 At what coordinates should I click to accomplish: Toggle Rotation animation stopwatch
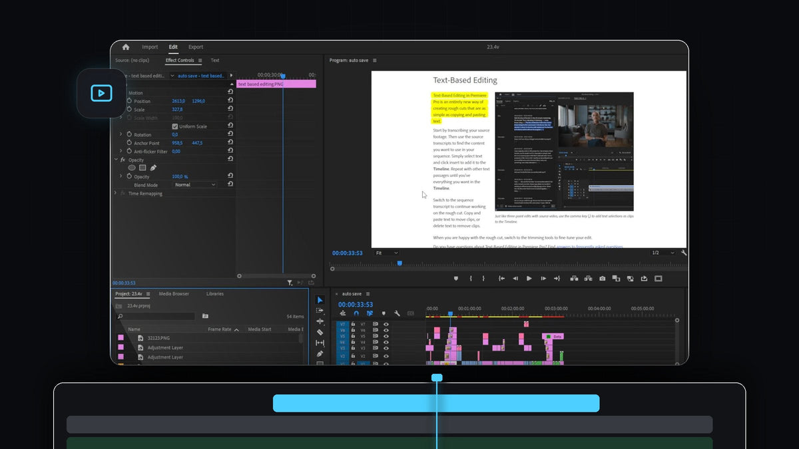coord(129,134)
